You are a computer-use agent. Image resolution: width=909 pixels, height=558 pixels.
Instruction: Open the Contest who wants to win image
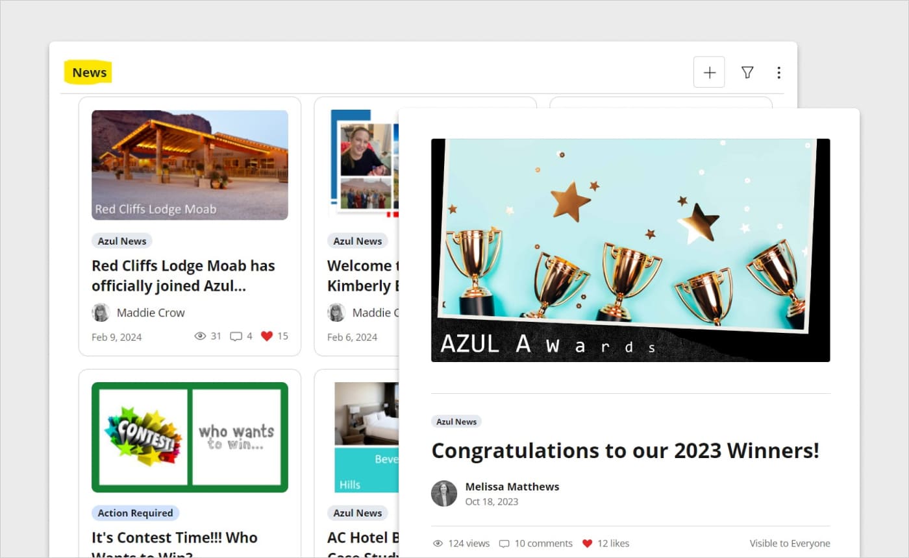[190, 437]
